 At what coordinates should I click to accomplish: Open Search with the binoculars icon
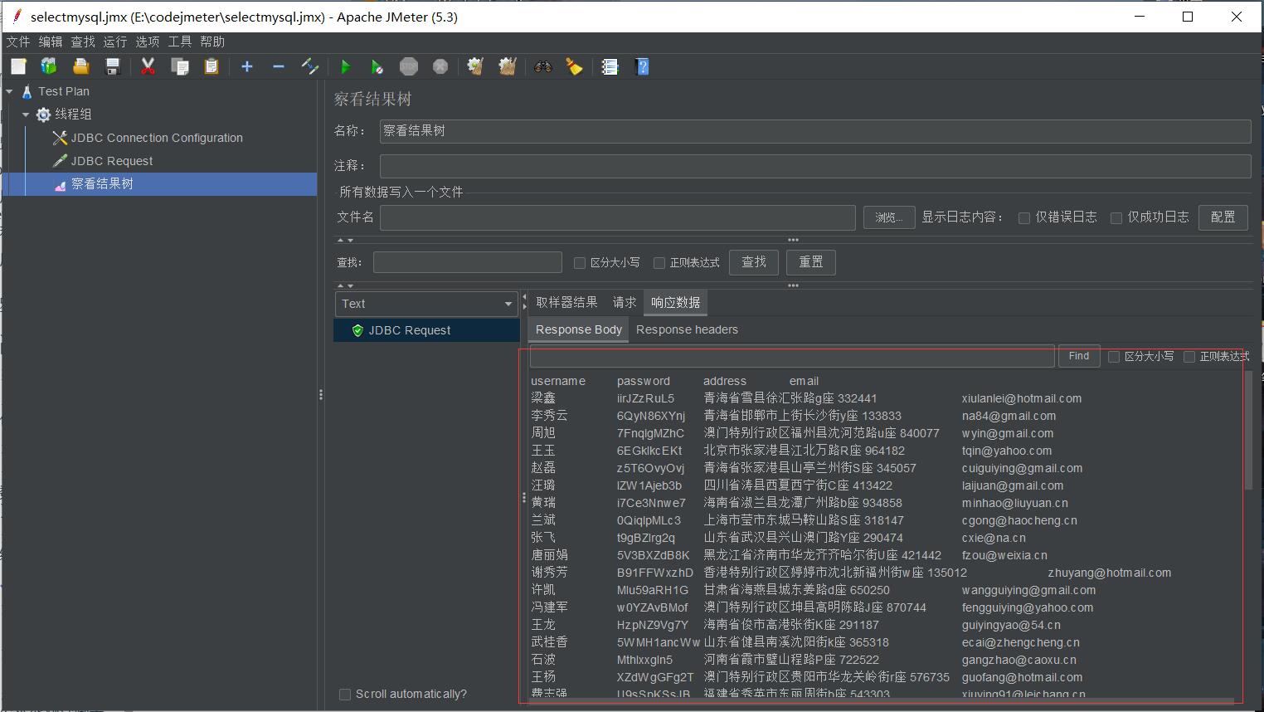click(543, 66)
